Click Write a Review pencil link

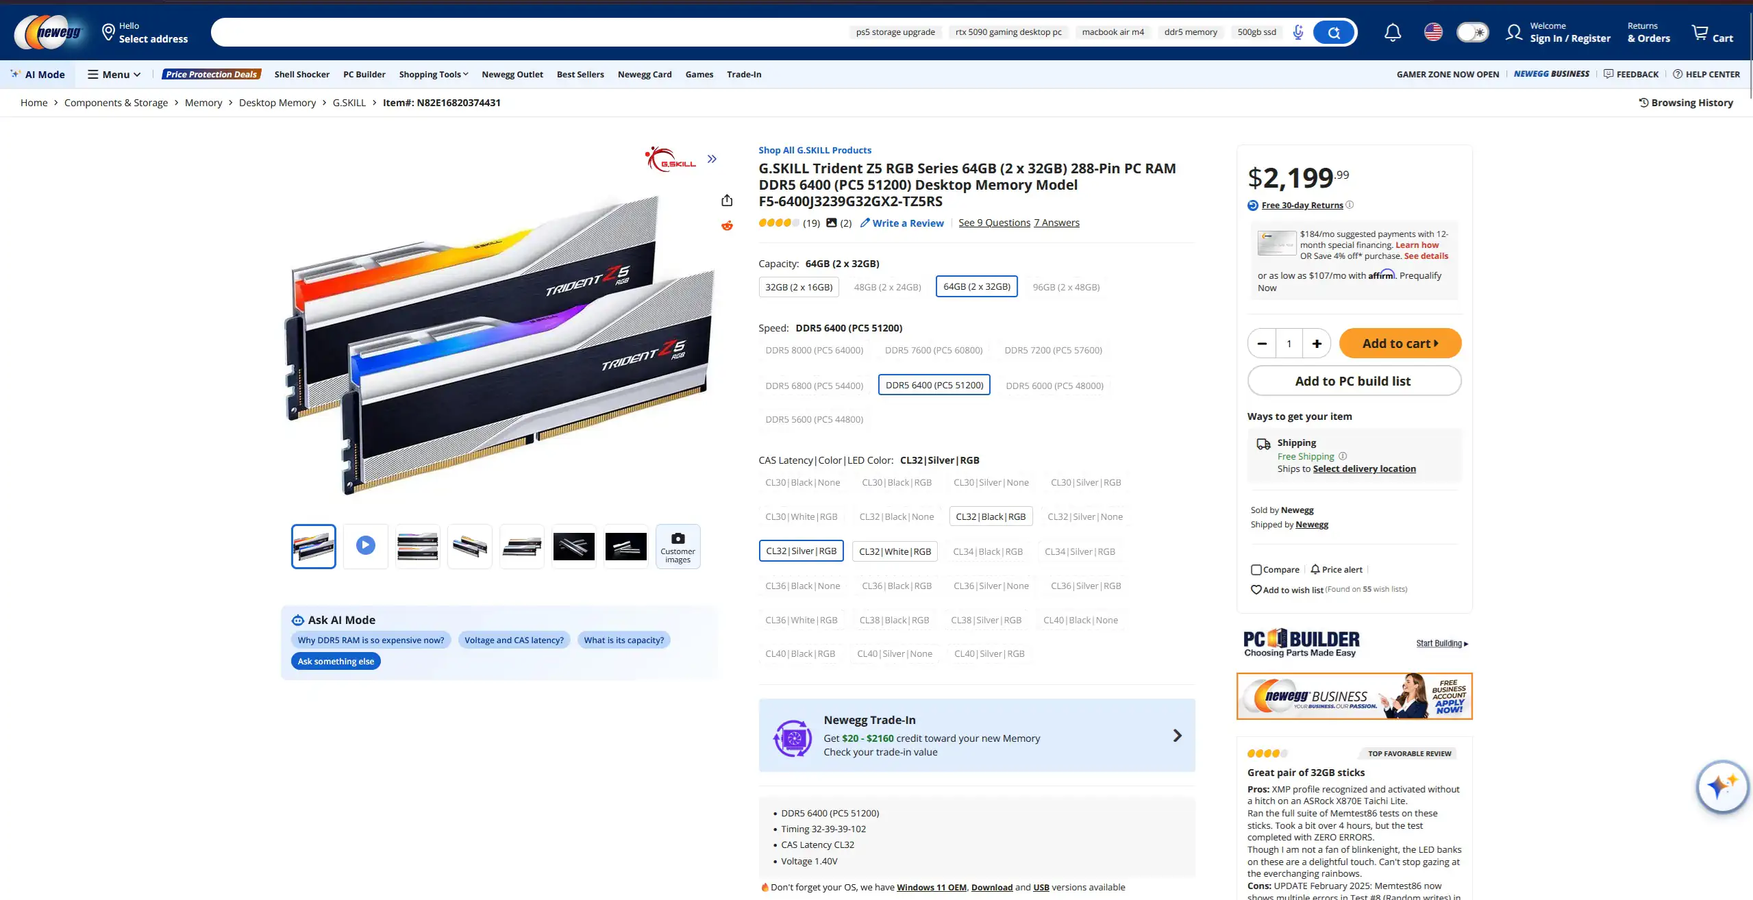(902, 223)
